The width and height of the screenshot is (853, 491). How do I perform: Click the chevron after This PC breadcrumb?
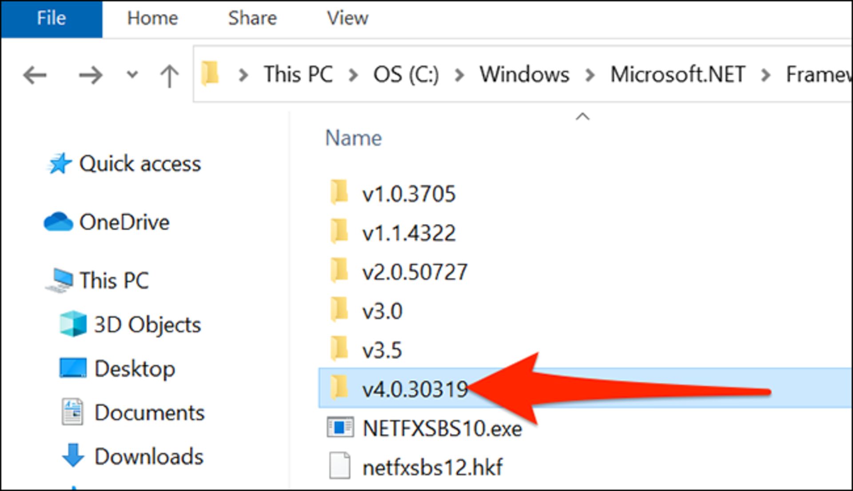coord(355,75)
